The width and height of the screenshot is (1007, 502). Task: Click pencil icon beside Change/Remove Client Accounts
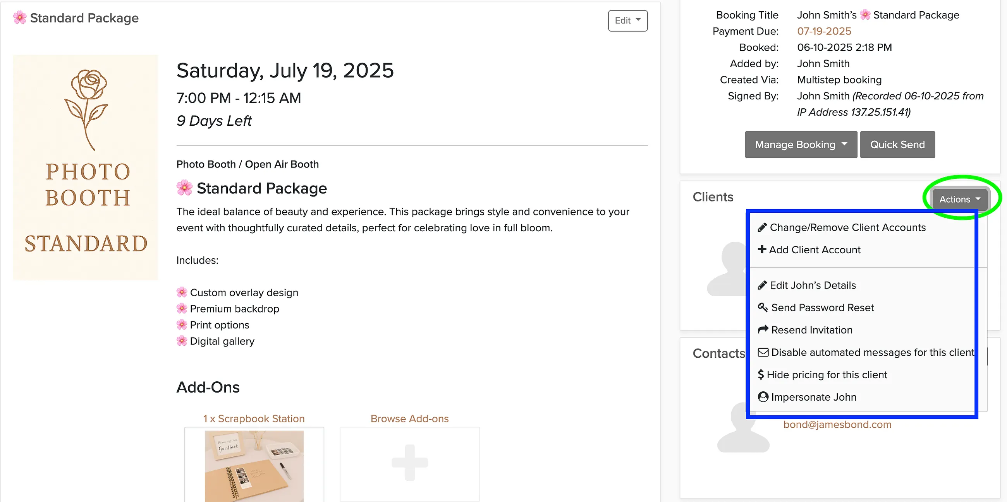(762, 227)
